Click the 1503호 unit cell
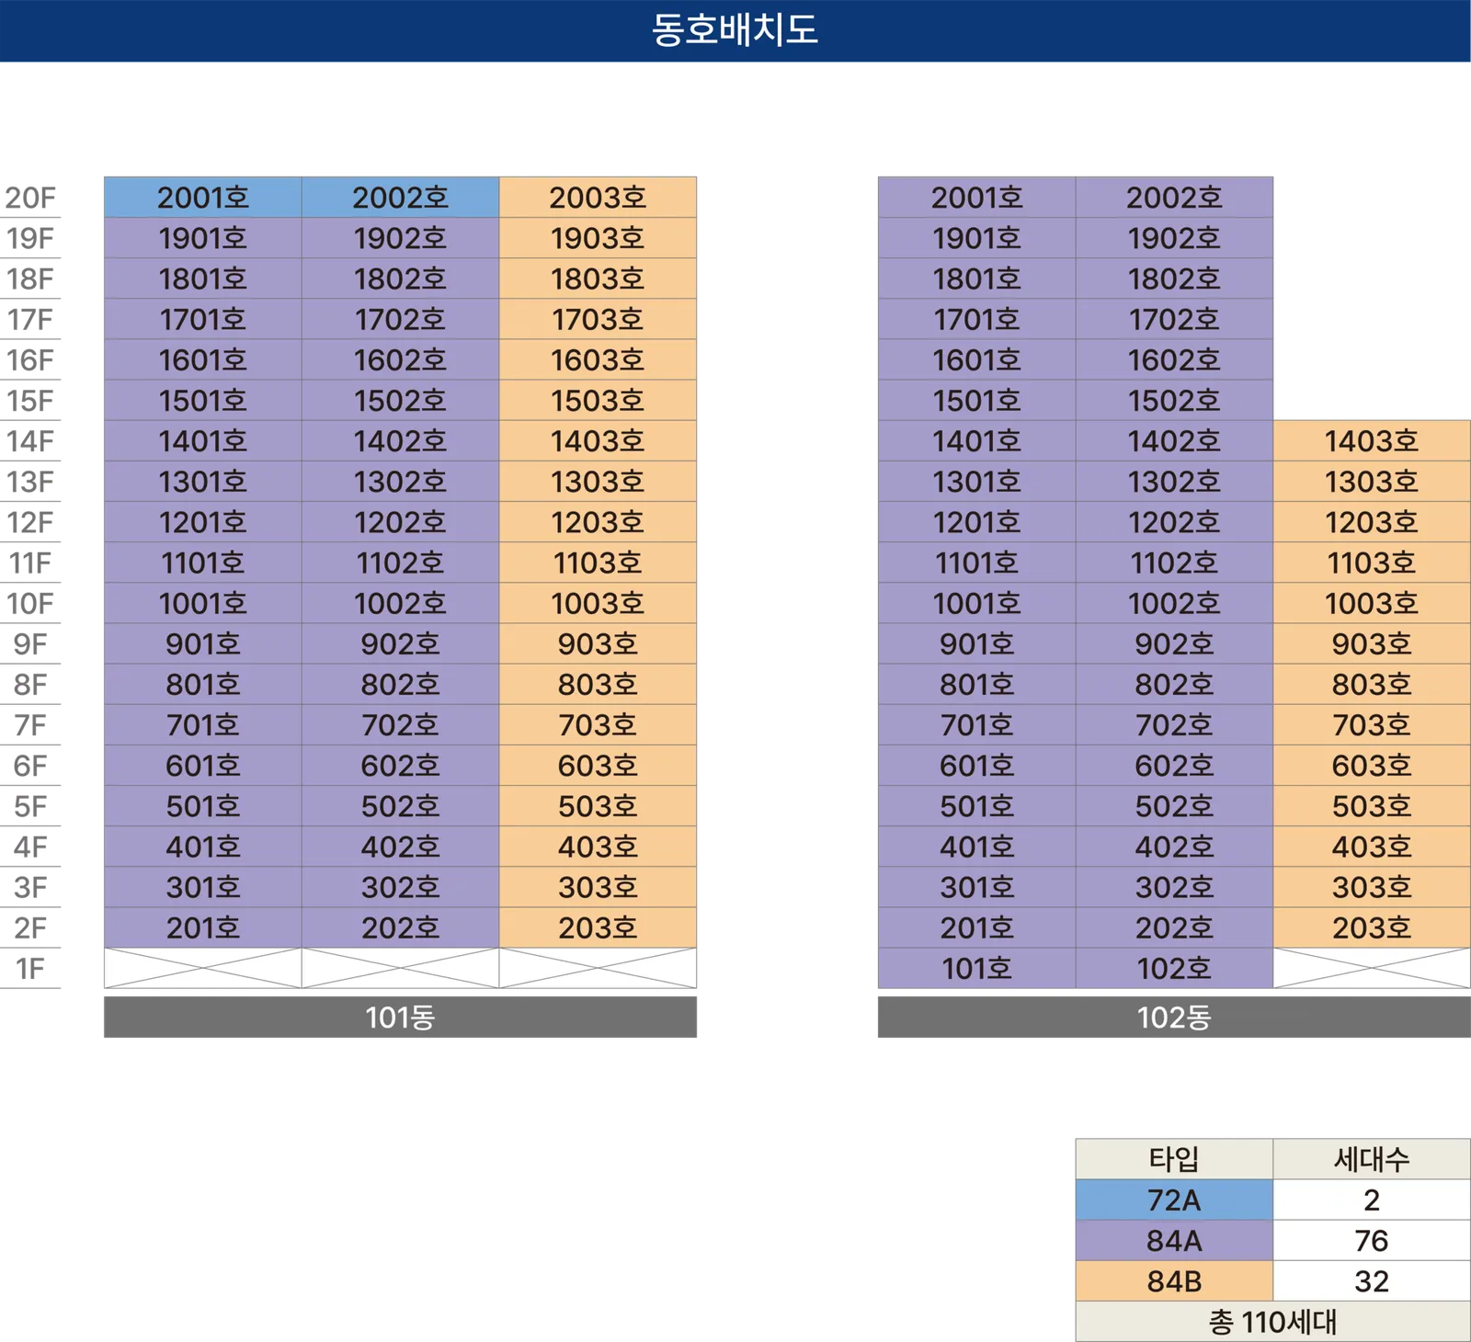This screenshot has height=1342, width=1471. point(598,401)
